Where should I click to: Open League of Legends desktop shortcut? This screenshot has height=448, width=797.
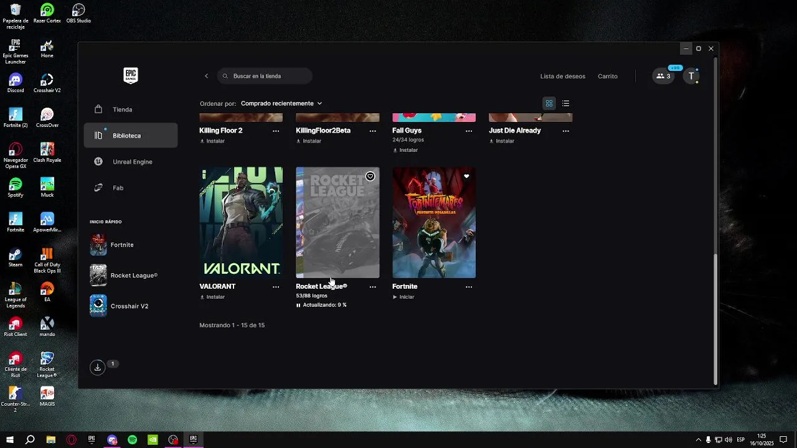click(16, 295)
